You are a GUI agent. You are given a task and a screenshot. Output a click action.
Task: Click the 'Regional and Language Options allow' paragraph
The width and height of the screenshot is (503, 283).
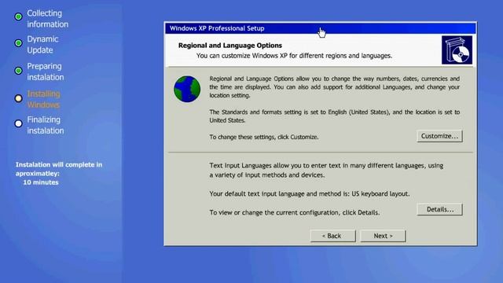click(x=335, y=87)
